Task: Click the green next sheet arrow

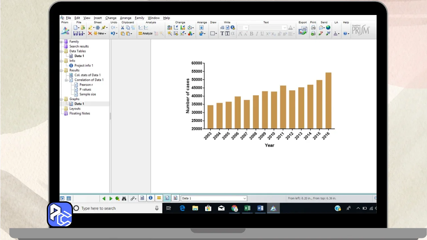Action: tap(111, 198)
